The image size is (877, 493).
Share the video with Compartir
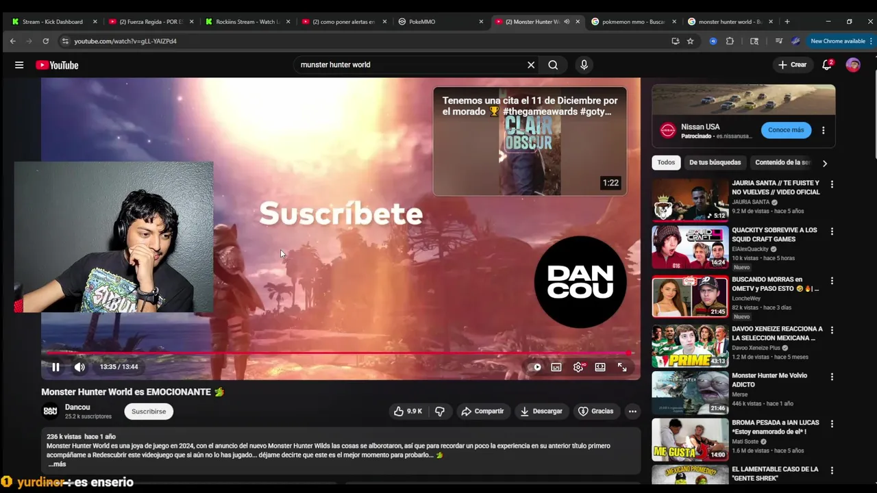(482, 411)
